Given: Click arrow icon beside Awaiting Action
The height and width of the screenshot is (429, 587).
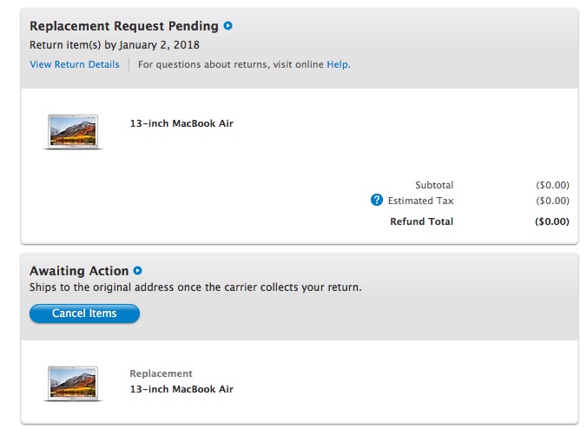Looking at the screenshot, I should (137, 271).
